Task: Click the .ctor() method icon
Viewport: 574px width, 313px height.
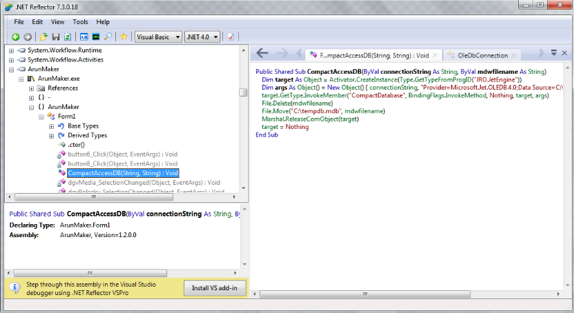Action: click(x=61, y=145)
